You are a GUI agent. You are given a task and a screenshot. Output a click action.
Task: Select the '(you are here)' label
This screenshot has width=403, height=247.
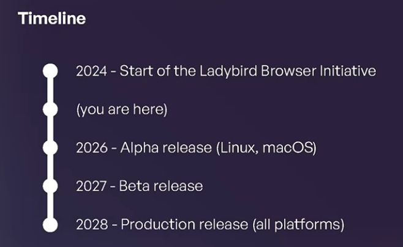(x=122, y=110)
